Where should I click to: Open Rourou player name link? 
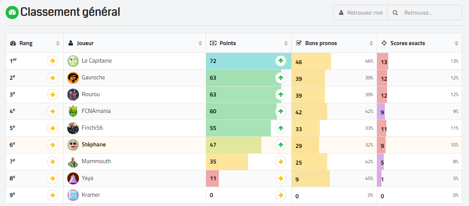91,95
